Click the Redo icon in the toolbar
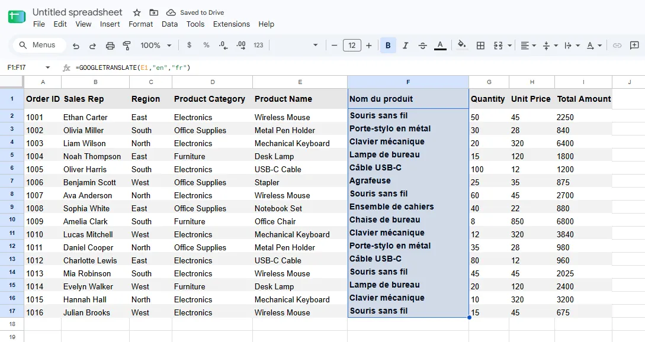Viewport: 645px width, 342px height. (92, 46)
